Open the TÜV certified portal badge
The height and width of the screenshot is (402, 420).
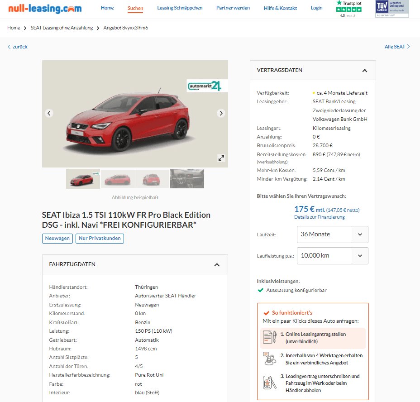coord(392,9)
